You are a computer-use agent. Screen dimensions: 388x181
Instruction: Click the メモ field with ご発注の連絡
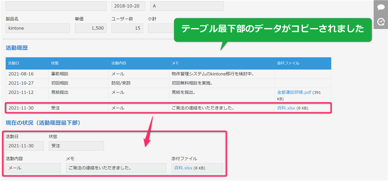116,168
